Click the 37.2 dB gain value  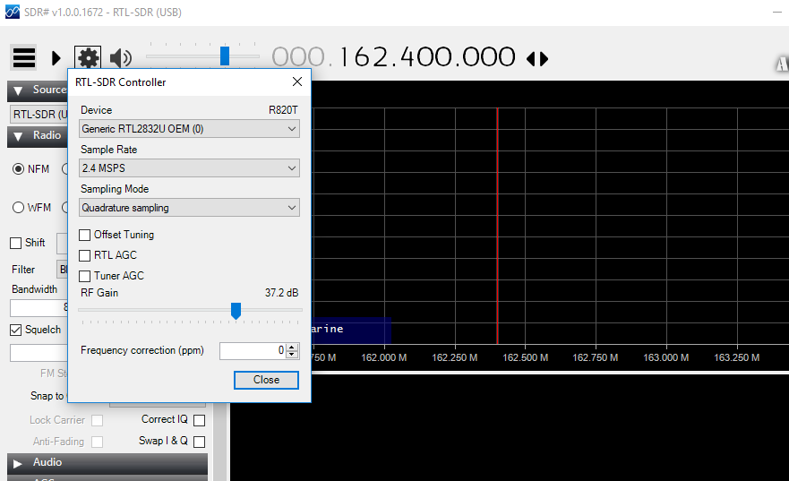pyautogui.click(x=282, y=293)
